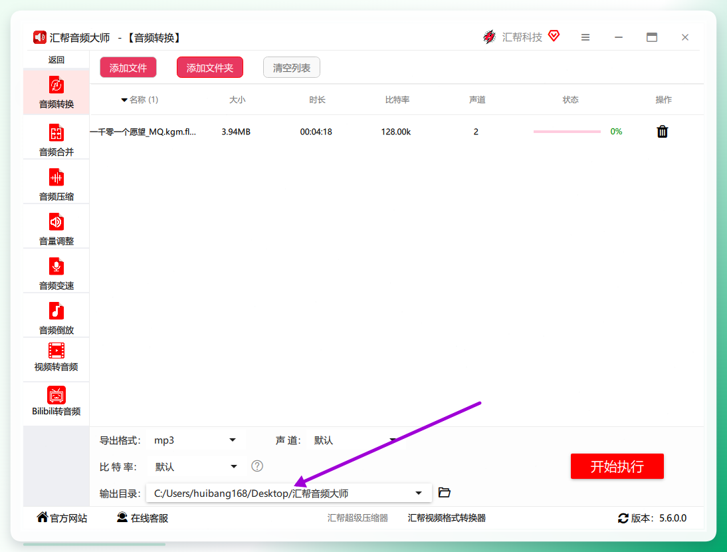Image resolution: width=727 pixels, height=552 pixels.
Task: Browse output folder with folder icon
Action: (444, 492)
